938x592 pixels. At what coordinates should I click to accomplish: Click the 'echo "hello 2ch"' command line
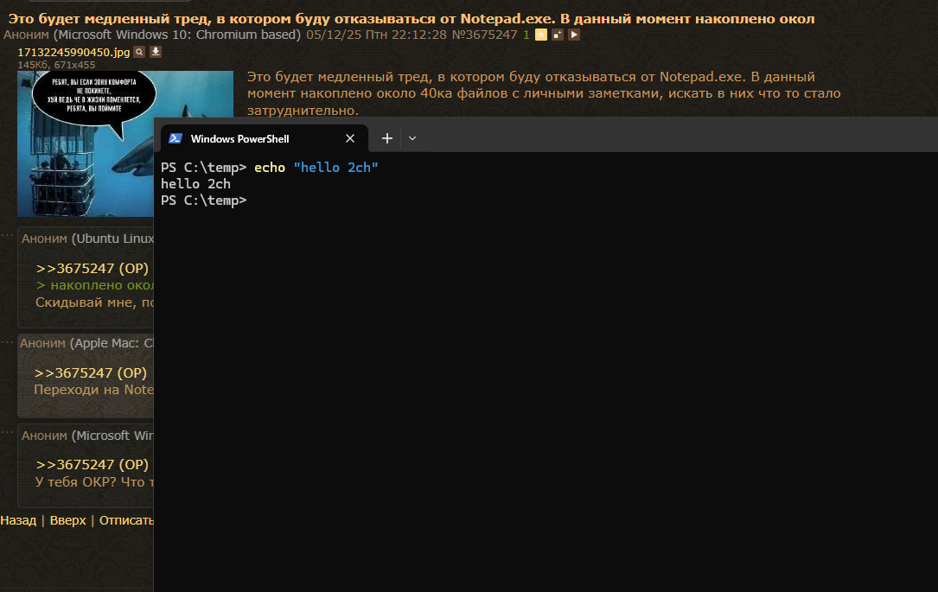(316, 168)
